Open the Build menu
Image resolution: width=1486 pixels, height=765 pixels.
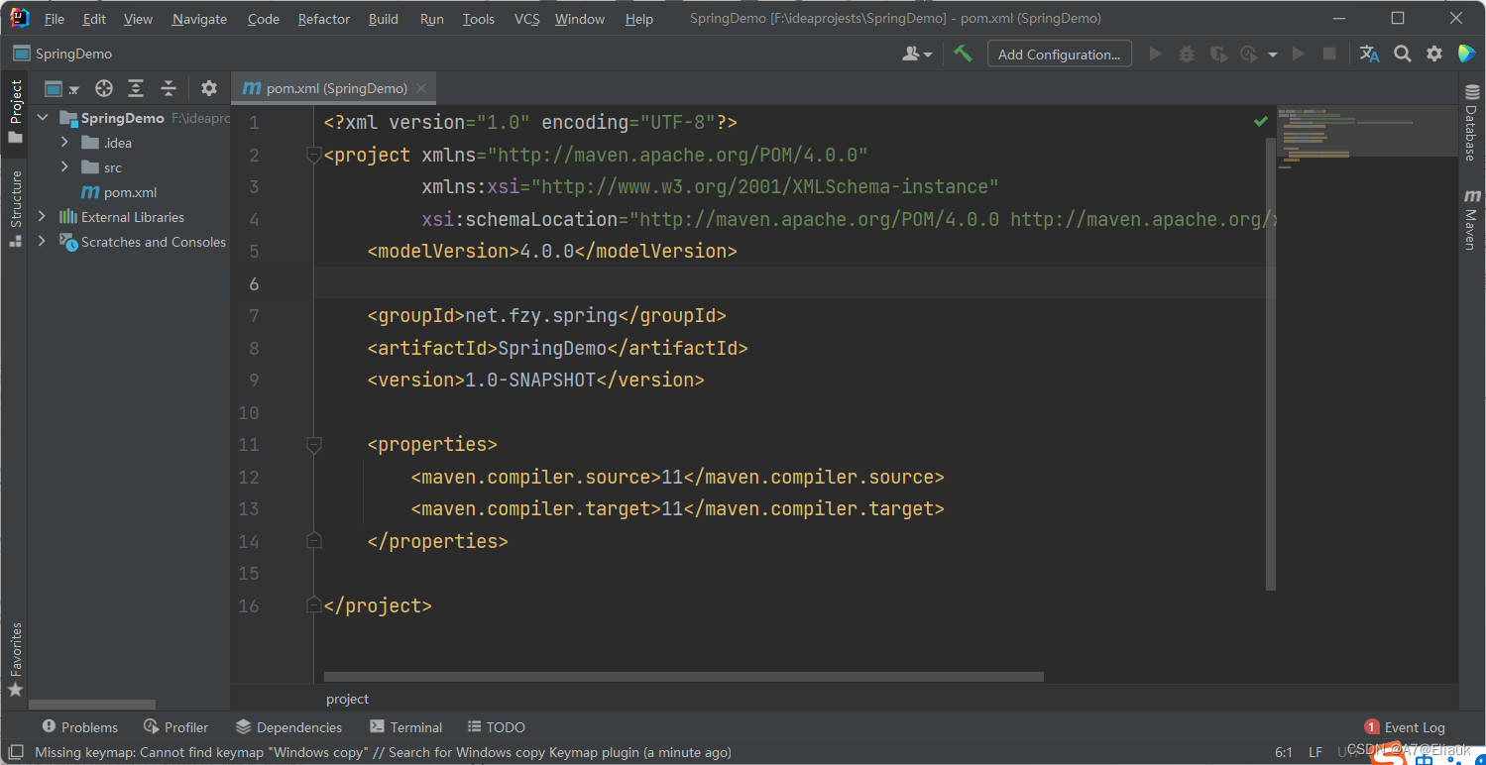(383, 19)
